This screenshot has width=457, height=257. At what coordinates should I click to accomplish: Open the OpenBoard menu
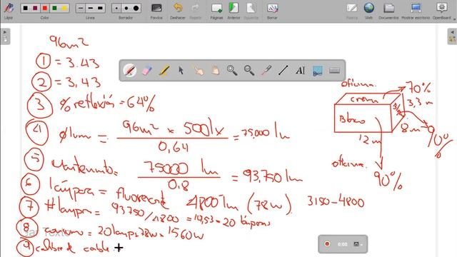(442, 8)
